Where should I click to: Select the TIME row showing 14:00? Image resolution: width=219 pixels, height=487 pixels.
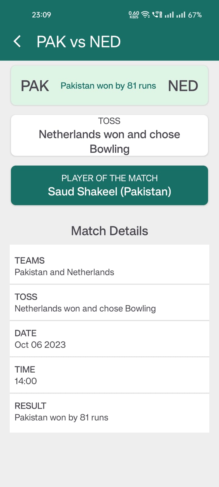click(x=109, y=375)
